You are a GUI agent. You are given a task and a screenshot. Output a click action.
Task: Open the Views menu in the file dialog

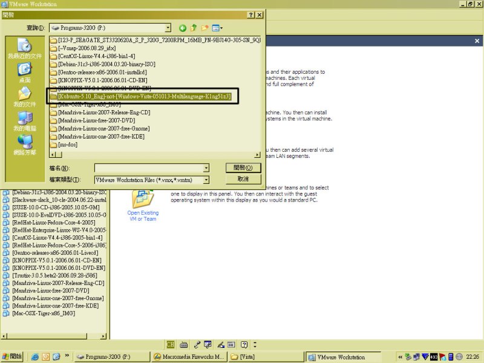point(217,28)
